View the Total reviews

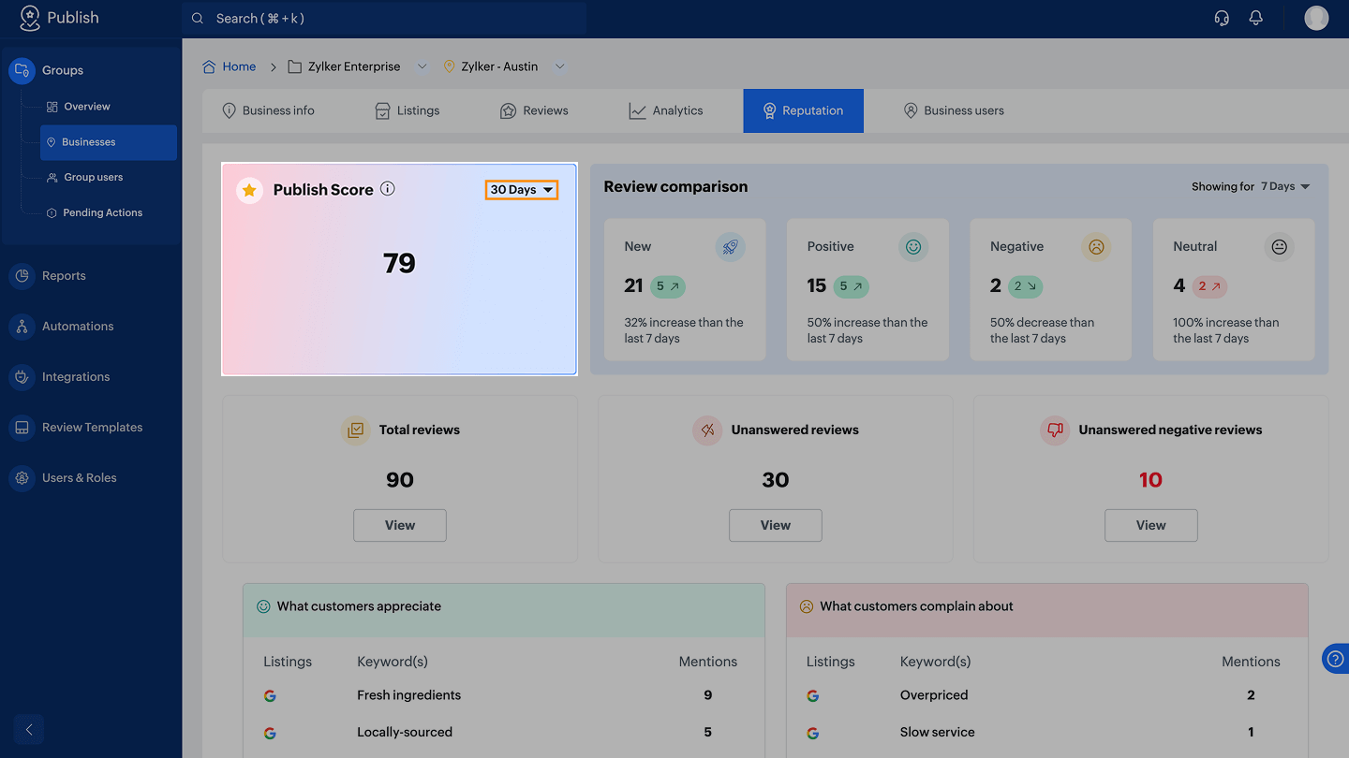[400, 525]
